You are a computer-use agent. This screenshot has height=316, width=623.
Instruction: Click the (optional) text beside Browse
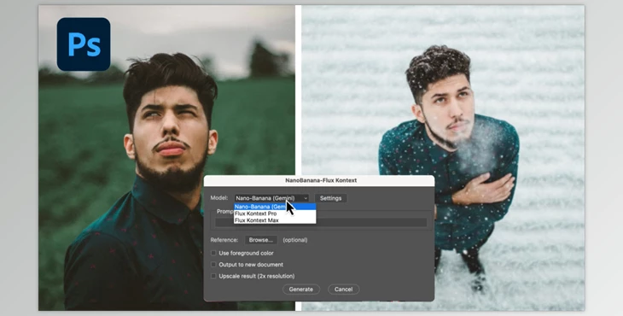[295, 240]
